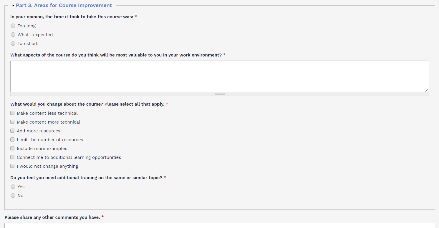439x228 pixels.
Task: Click the other comments text field
Action: click(219, 225)
